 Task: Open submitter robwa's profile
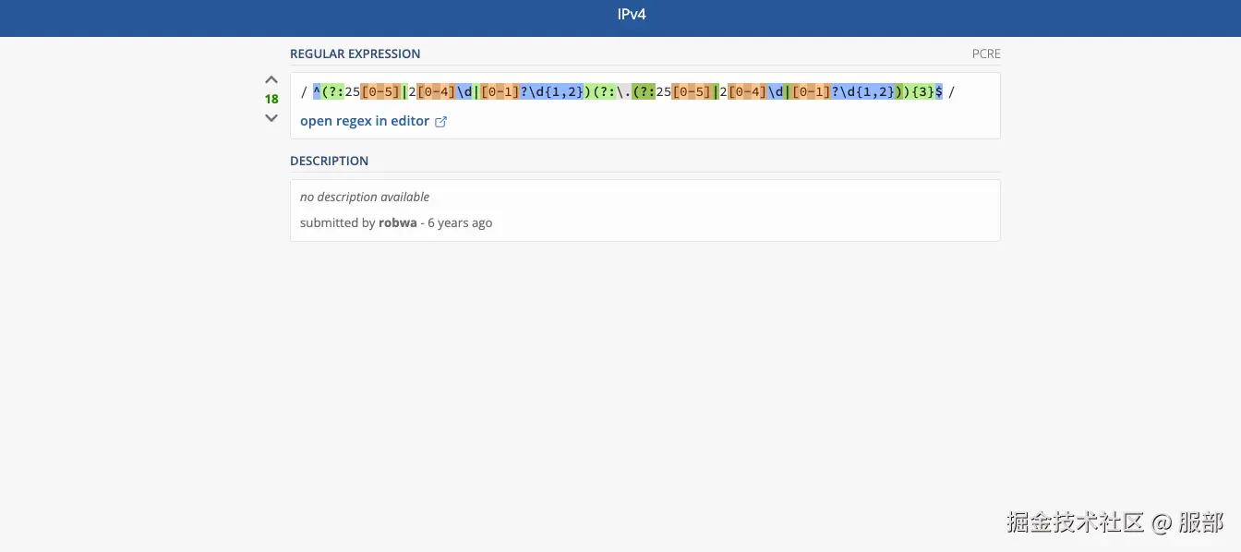(398, 222)
